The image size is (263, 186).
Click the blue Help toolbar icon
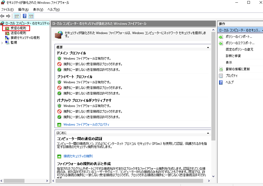24,16
